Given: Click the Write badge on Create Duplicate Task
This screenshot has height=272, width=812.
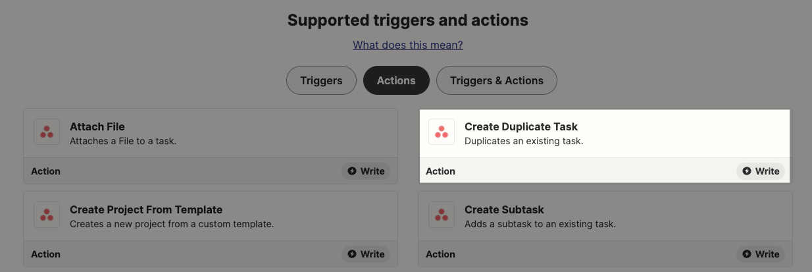Looking at the screenshot, I should [761, 171].
